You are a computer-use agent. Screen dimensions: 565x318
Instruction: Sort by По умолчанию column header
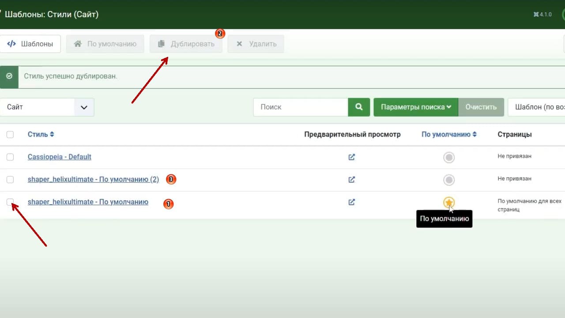[x=449, y=134]
